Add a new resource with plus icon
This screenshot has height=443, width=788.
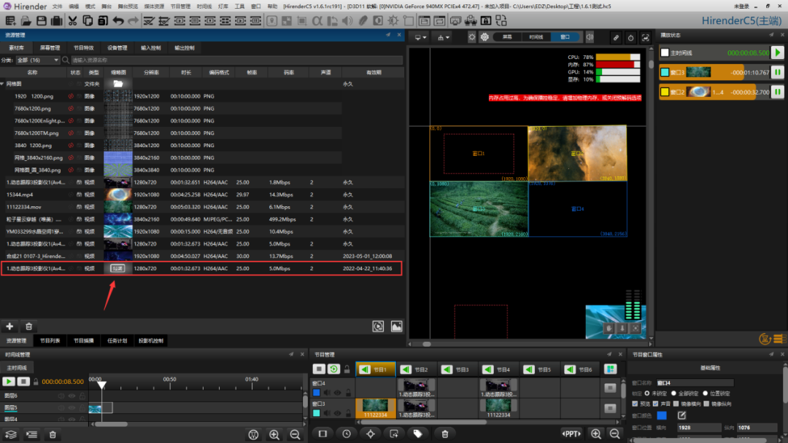tap(9, 326)
